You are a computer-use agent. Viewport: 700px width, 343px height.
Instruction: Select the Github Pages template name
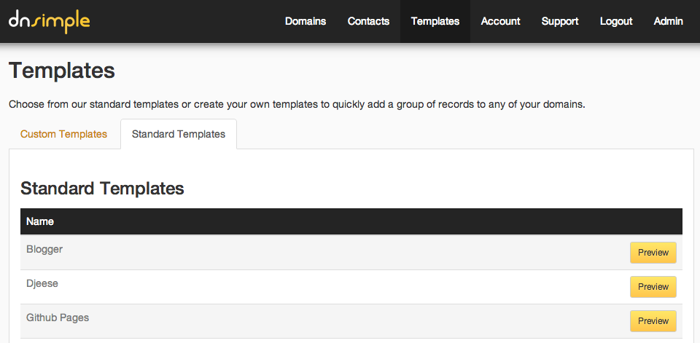pyautogui.click(x=58, y=318)
